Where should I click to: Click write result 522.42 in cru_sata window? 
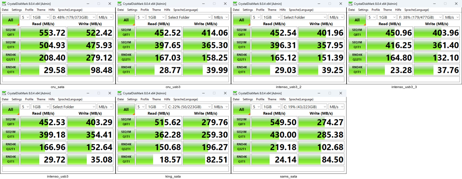point(90,33)
